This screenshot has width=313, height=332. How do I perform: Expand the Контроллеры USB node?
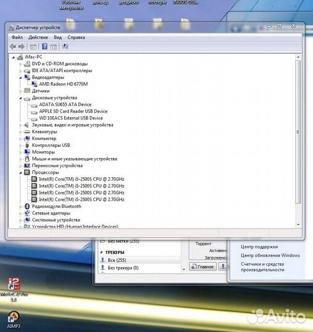(20, 146)
